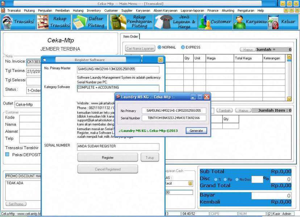Image resolution: width=300 pixels, height=217 pixels.
Task: Click order table scrollbar down arrow
Action: point(289,99)
